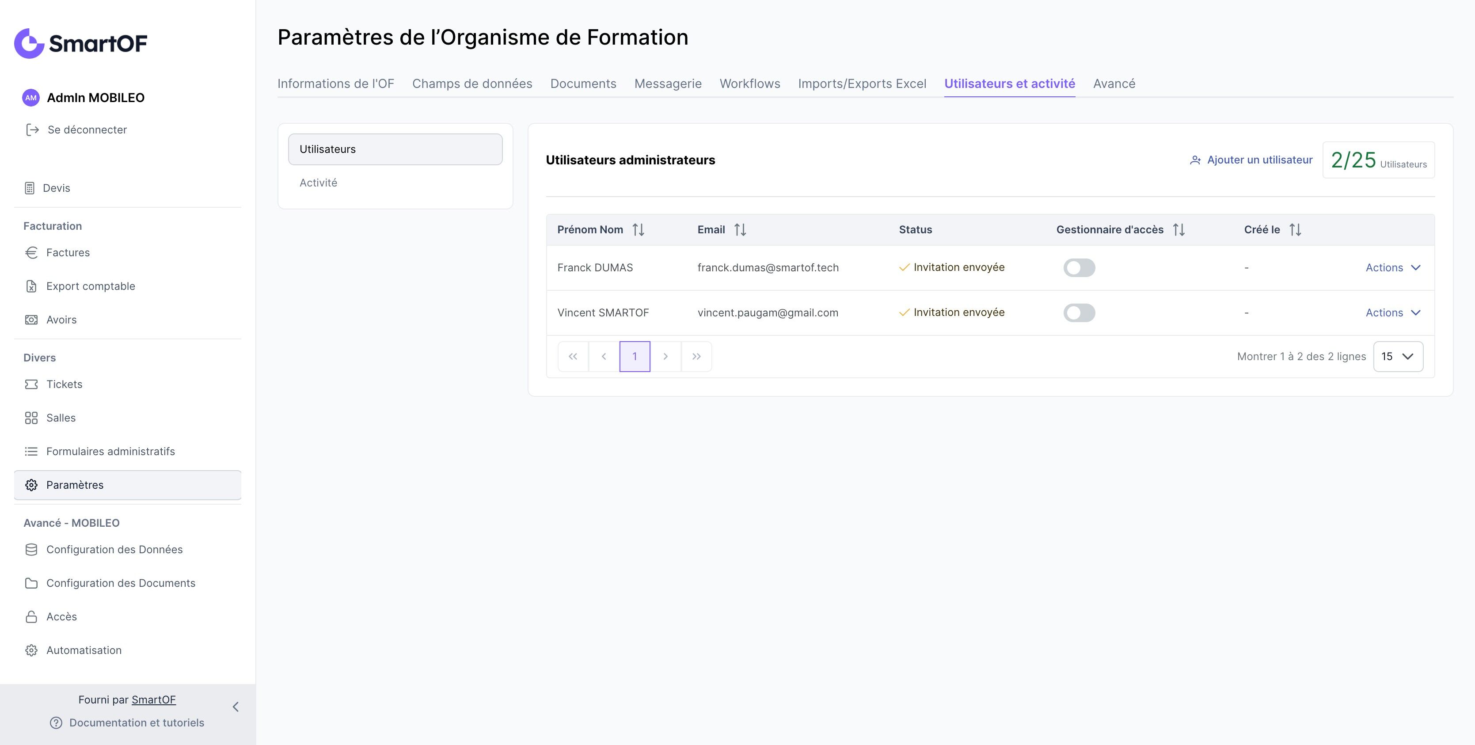Open rows-per-page dropdown showing 15
This screenshot has height=745, width=1475.
1398,357
